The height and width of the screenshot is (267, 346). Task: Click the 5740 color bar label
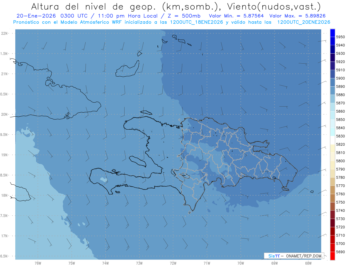[x=341, y=211]
